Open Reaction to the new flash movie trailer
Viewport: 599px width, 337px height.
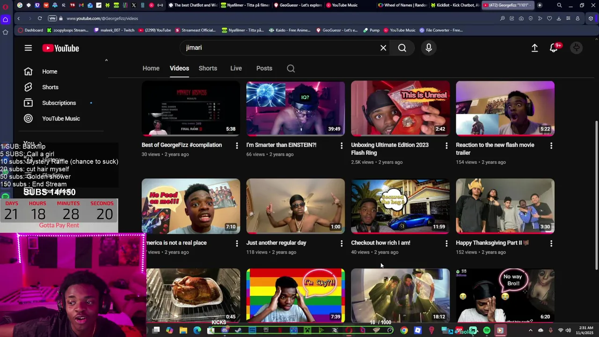(495, 149)
